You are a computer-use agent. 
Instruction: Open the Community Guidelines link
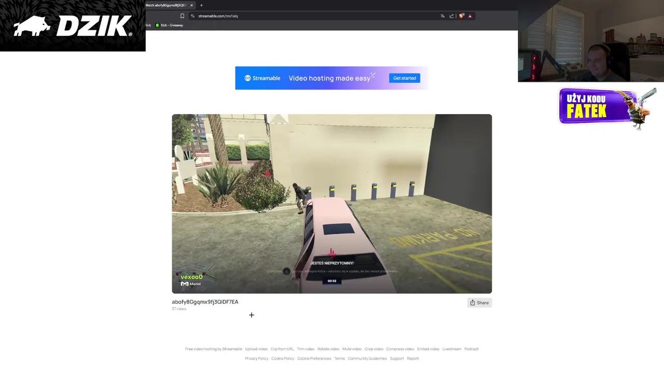(367, 358)
